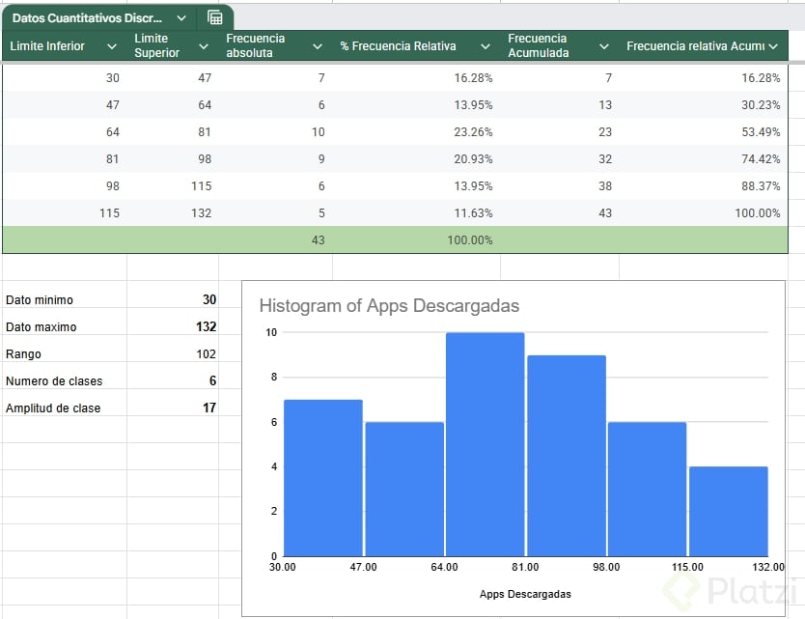Expand the Frecuencia relativa Acumulada column dropdown
This screenshot has height=619, width=805.
tap(774, 46)
